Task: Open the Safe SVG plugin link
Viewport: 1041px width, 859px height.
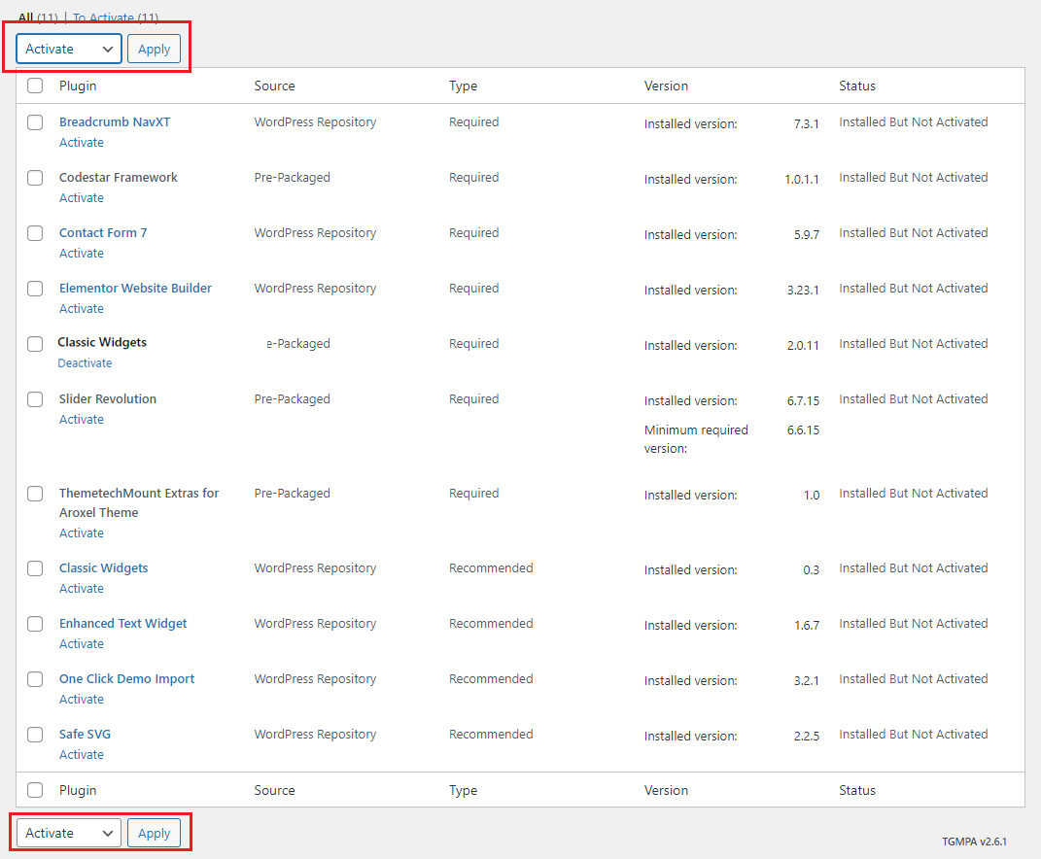Action: 85,735
